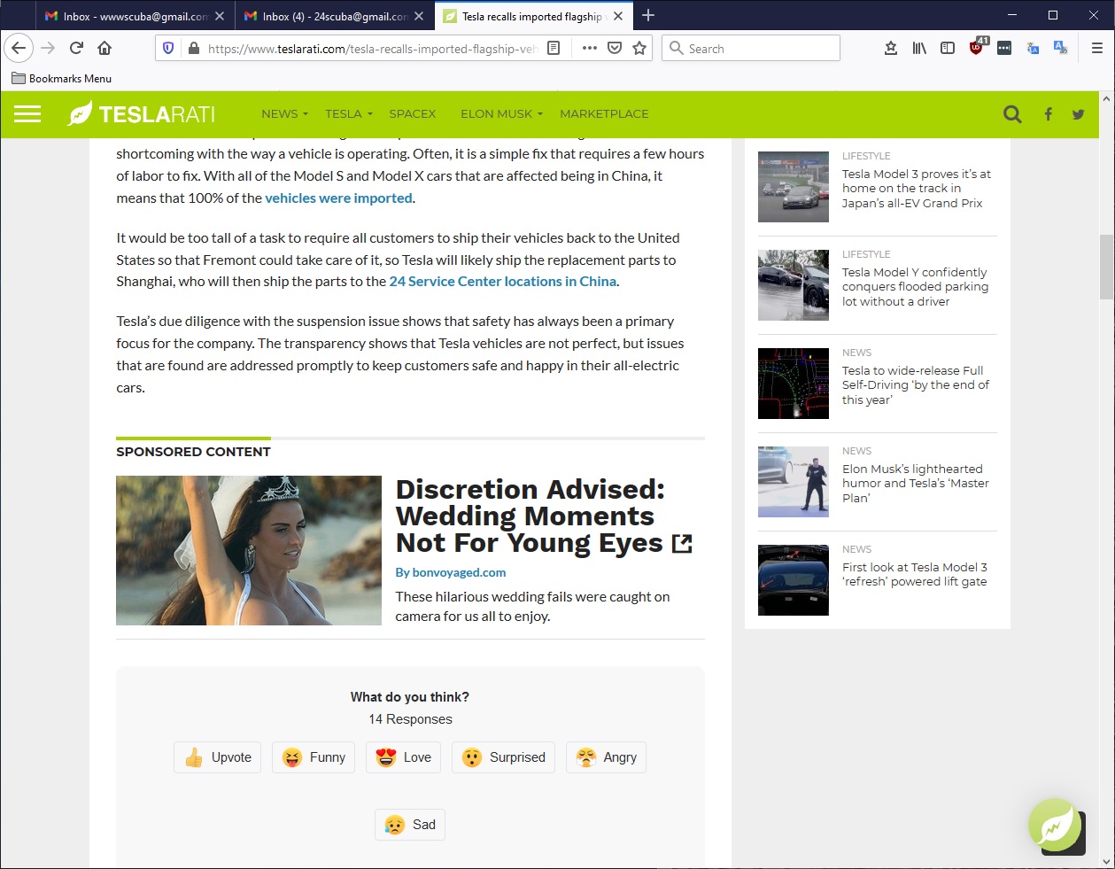Click the Full Self-Driving visualization thumbnail
Image resolution: width=1115 pixels, height=869 pixels.
[x=794, y=384]
